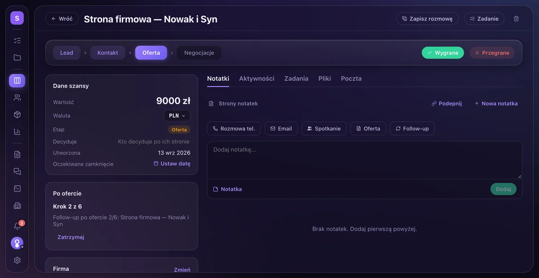Open notifications bell with 3 badge

(17, 226)
